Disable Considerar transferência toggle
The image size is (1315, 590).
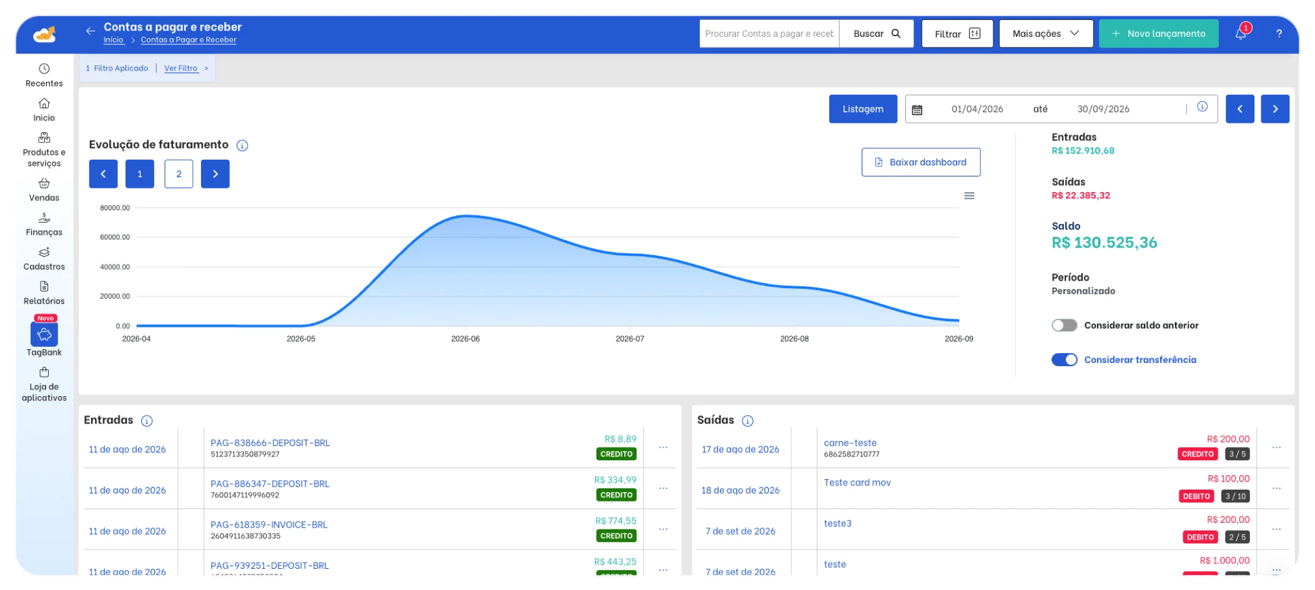click(1064, 360)
